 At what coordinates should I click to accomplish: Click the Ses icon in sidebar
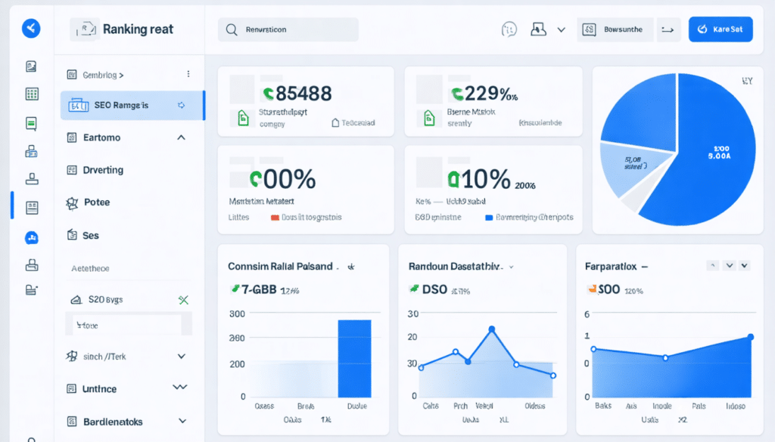[72, 235]
